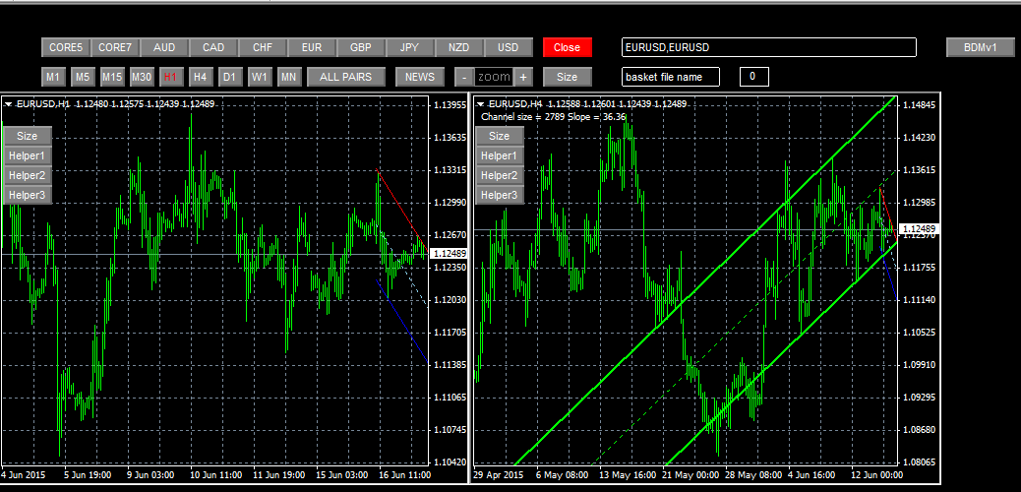The height and width of the screenshot is (492, 1021).
Task: Click Helper2 in the H4 chart
Action: pos(500,175)
